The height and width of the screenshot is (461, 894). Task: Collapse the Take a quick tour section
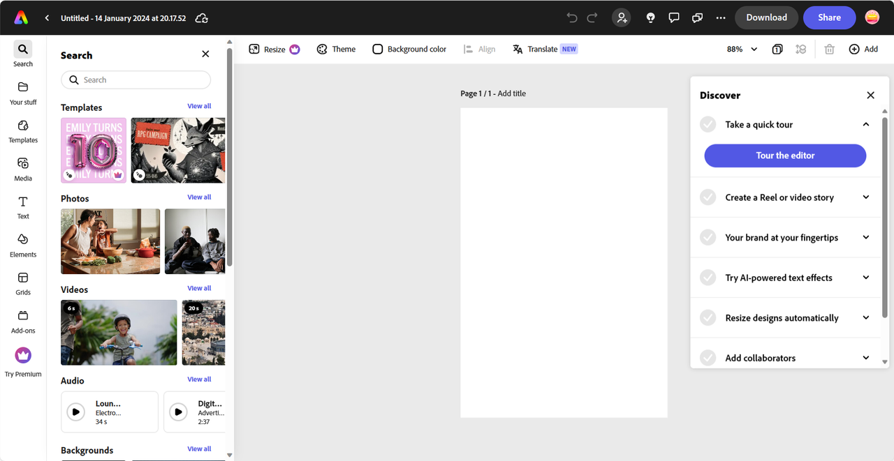click(866, 125)
